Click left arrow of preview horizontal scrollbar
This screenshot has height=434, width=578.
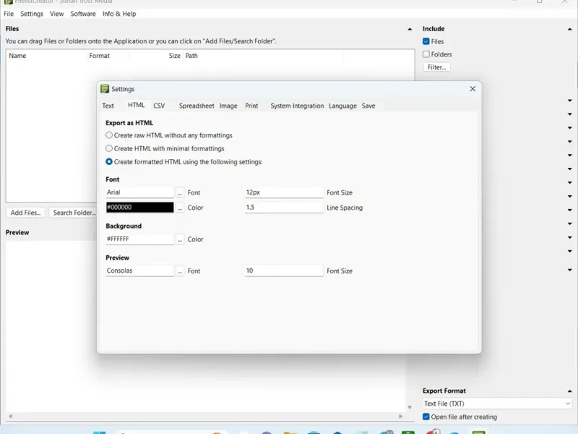click(x=10, y=417)
